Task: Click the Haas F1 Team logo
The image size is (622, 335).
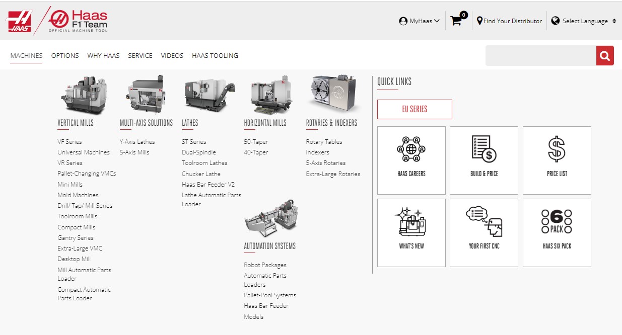Action: pos(78,21)
